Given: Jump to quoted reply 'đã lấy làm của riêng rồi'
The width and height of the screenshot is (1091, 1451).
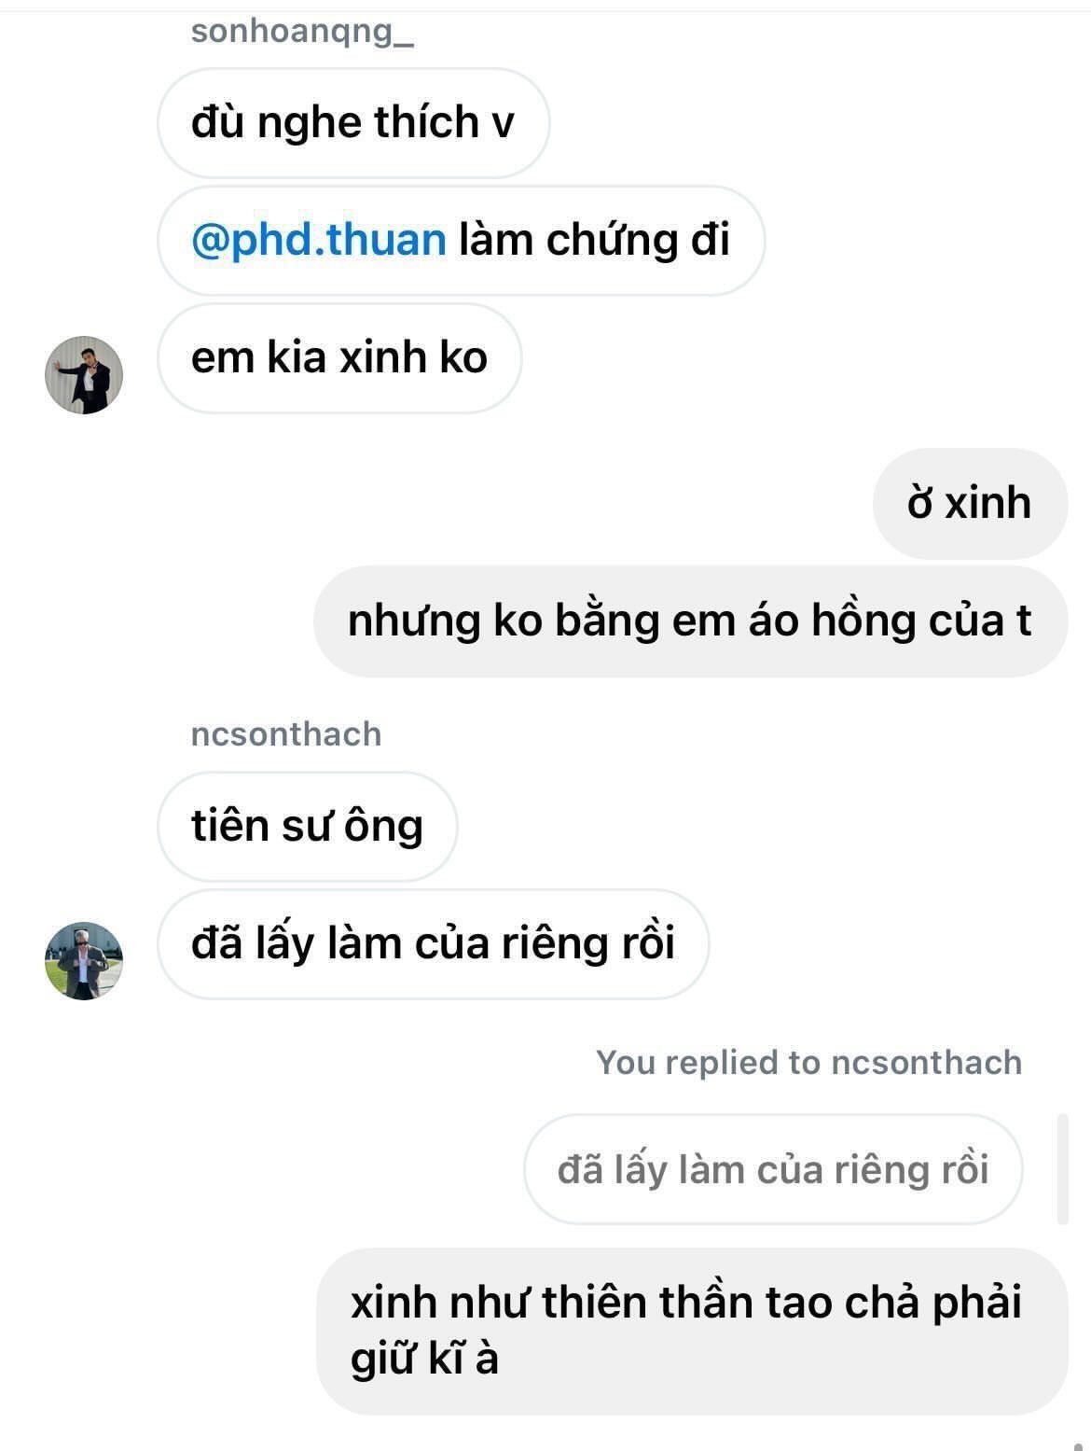Looking at the screenshot, I should (x=773, y=1169).
